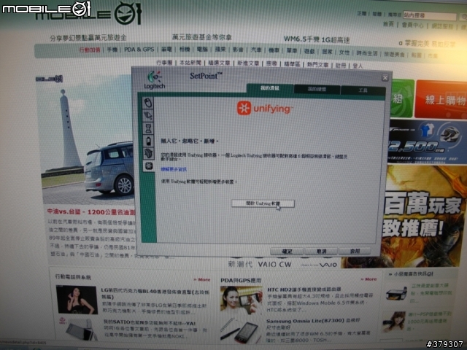Screen dimensions: 467x350
Task: Cancel with the 取消 button
Action: (x=321, y=252)
